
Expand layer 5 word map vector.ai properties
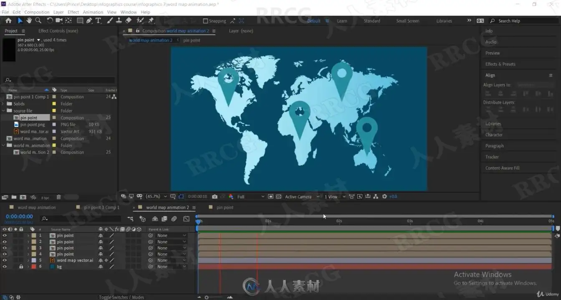coord(28,260)
